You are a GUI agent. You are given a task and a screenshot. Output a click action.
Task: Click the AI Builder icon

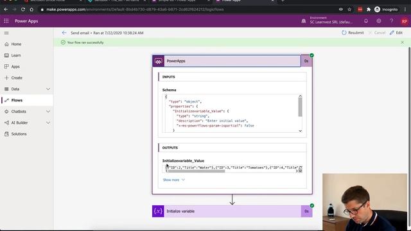(6, 123)
